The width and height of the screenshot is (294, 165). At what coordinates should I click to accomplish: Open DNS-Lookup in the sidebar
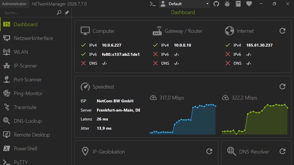[36, 121]
